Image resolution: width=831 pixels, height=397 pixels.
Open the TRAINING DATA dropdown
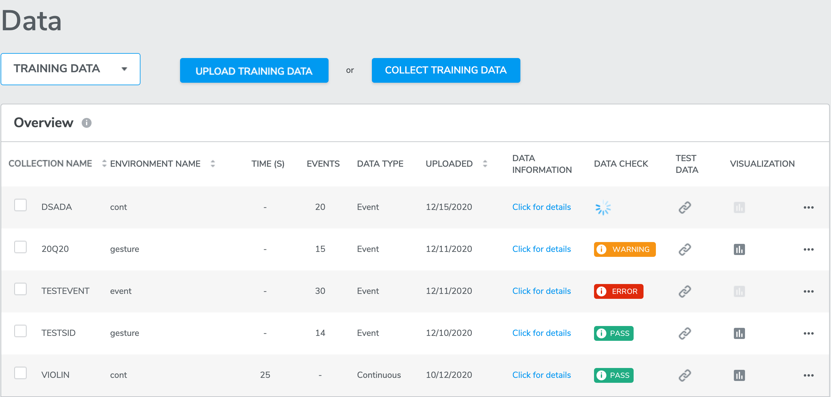(70, 69)
